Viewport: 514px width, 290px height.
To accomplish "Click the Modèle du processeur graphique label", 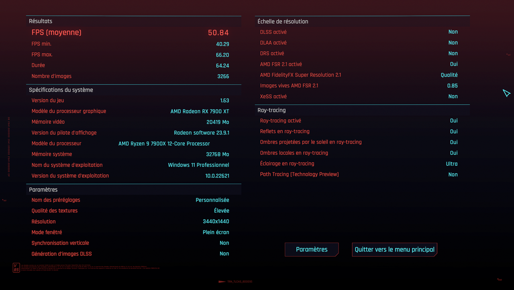I will click(69, 111).
